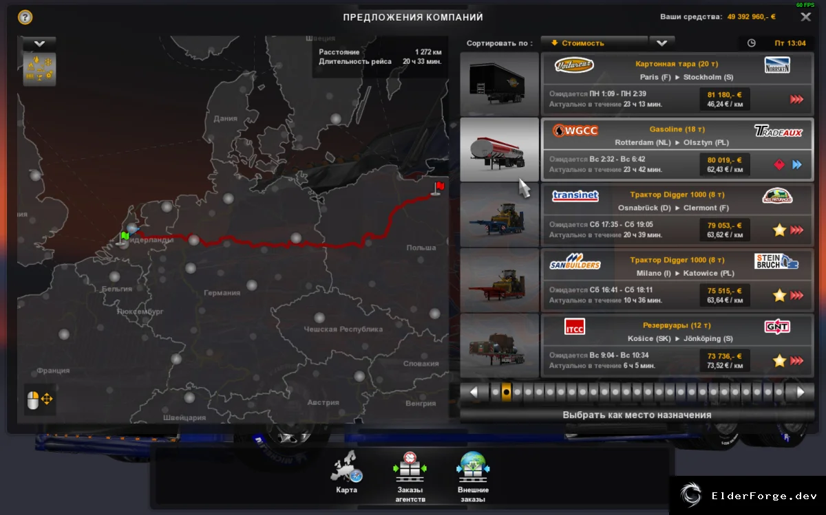Click the star icon on Milano–Katowice job
826x515 pixels.
click(779, 296)
